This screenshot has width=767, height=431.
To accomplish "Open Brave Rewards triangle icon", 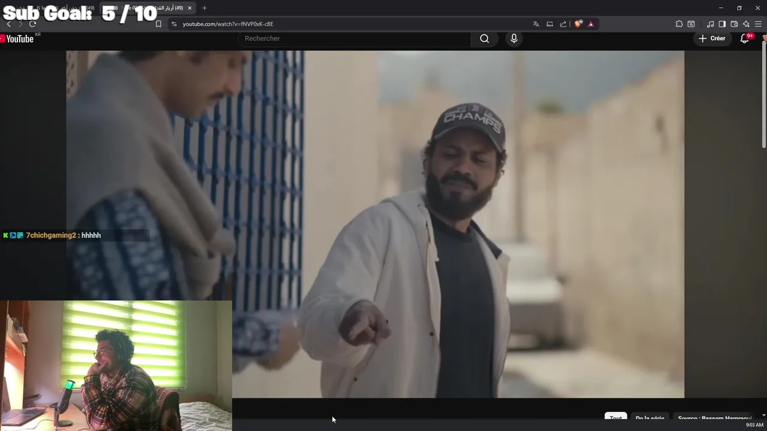I will click(591, 24).
